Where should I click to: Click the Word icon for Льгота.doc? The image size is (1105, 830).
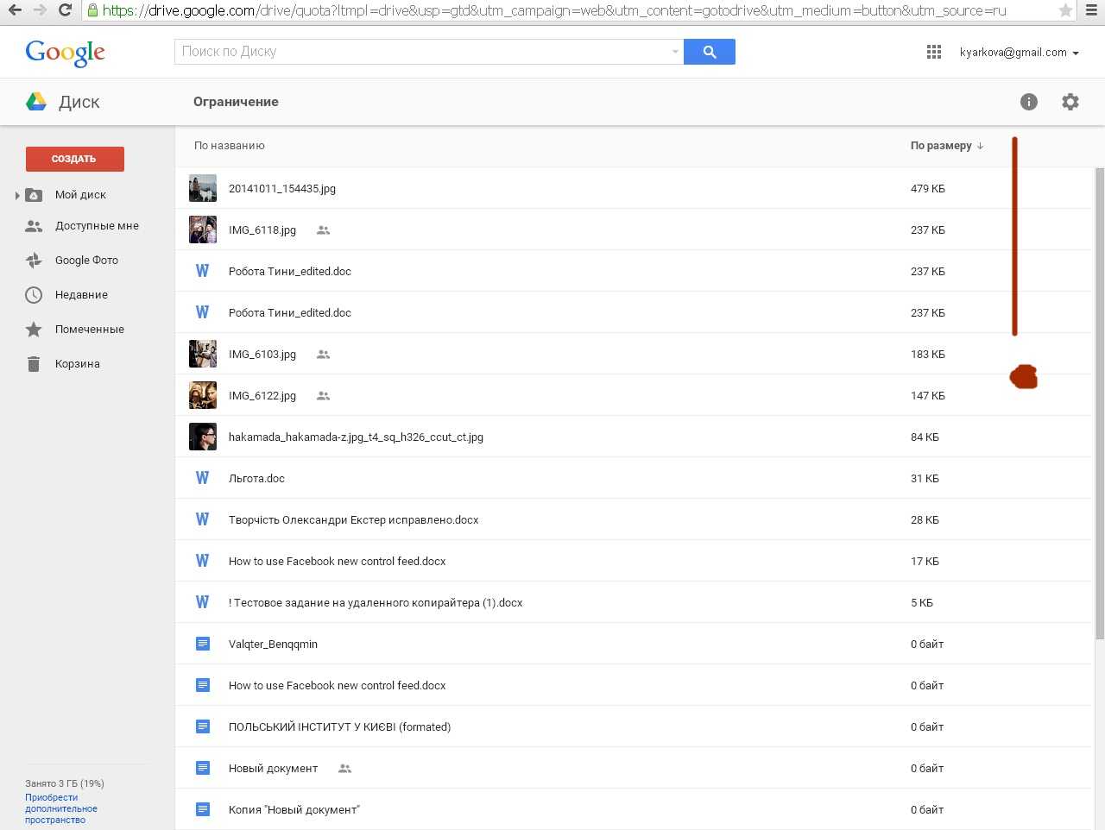pyautogui.click(x=203, y=478)
